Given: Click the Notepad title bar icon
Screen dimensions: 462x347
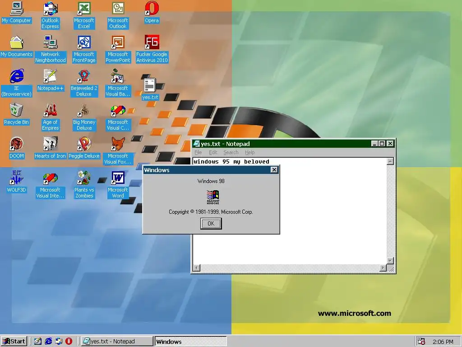Looking at the screenshot, I should tap(197, 144).
